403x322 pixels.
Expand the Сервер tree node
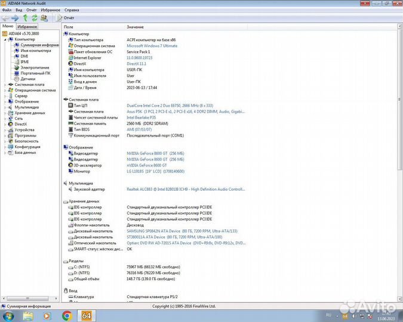click(x=5, y=96)
